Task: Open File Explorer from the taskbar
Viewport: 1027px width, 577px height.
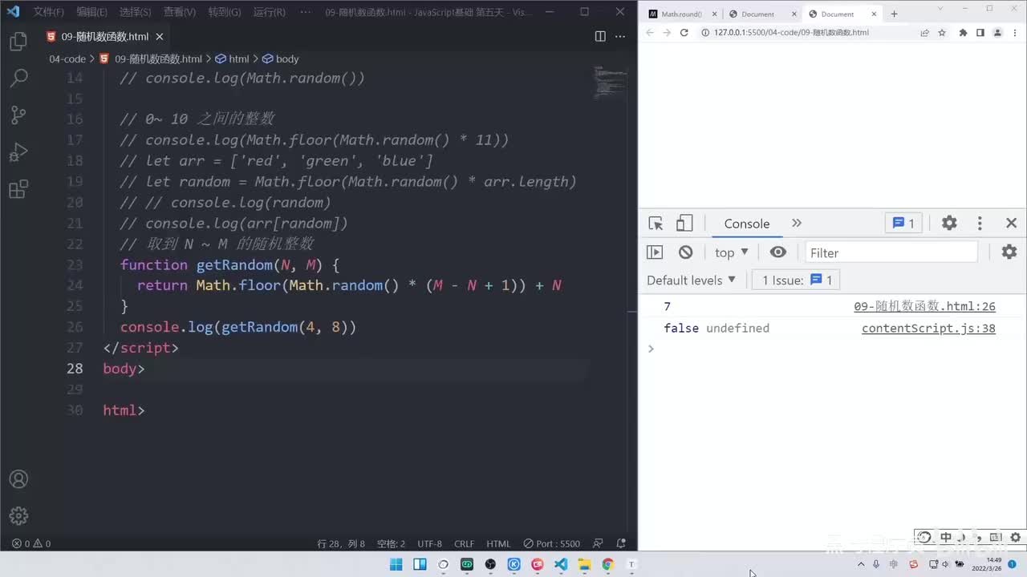Action: pyautogui.click(x=584, y=564)
